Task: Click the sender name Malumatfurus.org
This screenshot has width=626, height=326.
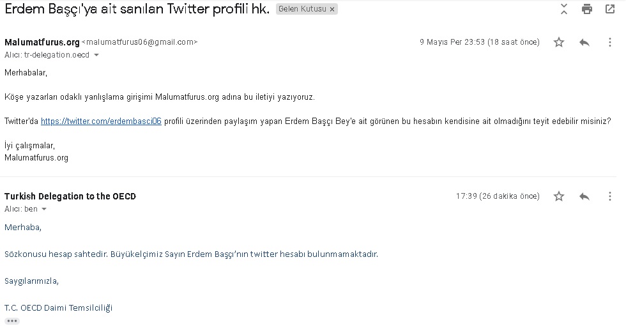Action: [x=42, y=42]
